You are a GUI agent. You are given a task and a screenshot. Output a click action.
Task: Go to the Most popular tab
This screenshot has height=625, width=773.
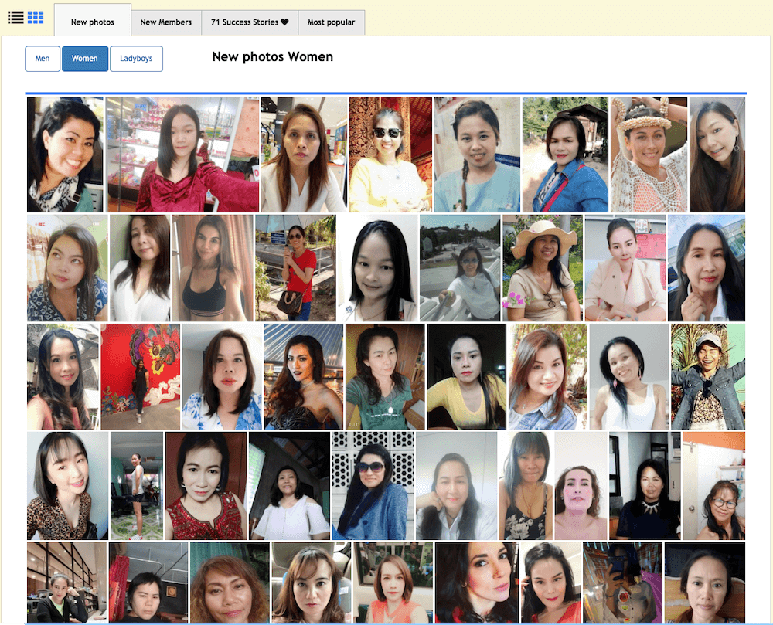[331, 22]
